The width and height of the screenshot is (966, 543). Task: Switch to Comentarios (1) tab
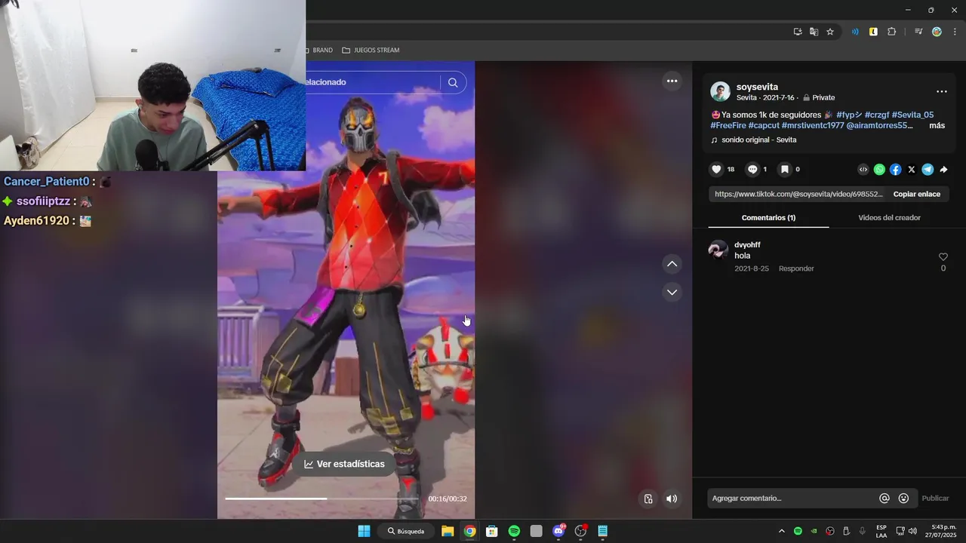(768, 217)
